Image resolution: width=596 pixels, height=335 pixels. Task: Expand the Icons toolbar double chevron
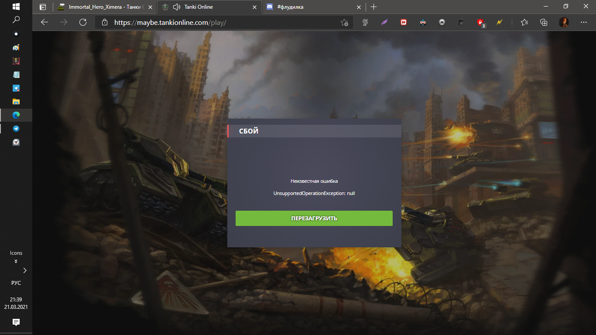[x=16, y=261]
